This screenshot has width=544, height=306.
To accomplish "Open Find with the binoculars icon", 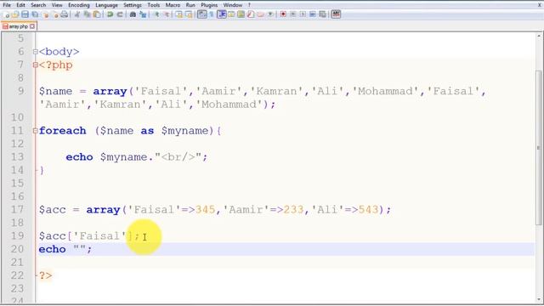I will (x=133, y=14).
